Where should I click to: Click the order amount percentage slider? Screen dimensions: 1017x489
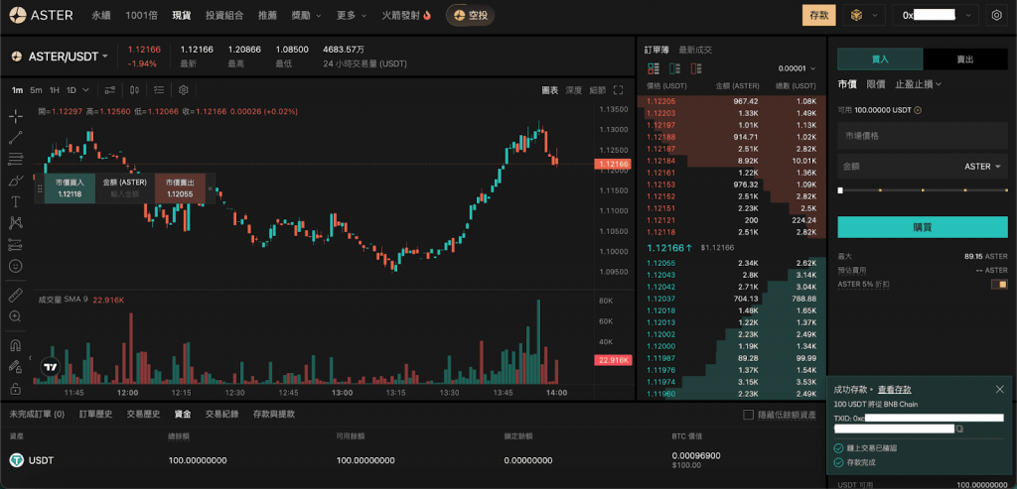pyautogui.click(x=923, y=189)
